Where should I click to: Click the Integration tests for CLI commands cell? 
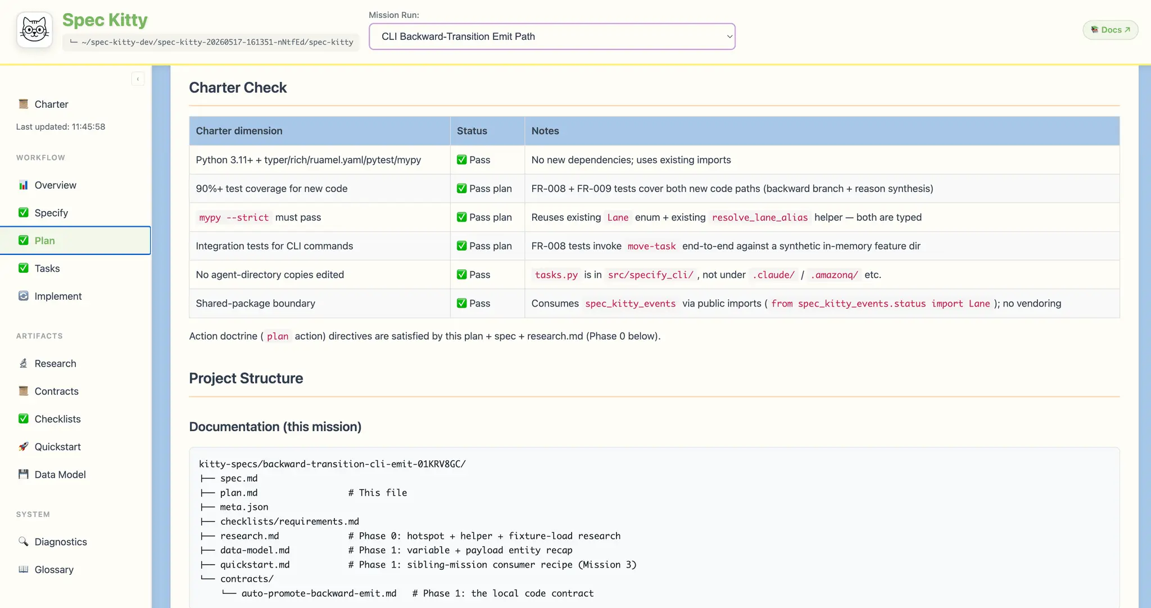coord(319,246)
